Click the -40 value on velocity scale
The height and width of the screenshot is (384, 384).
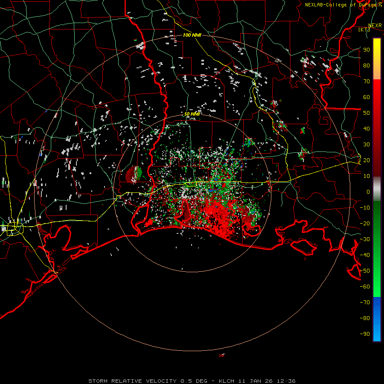pos(365,255)
